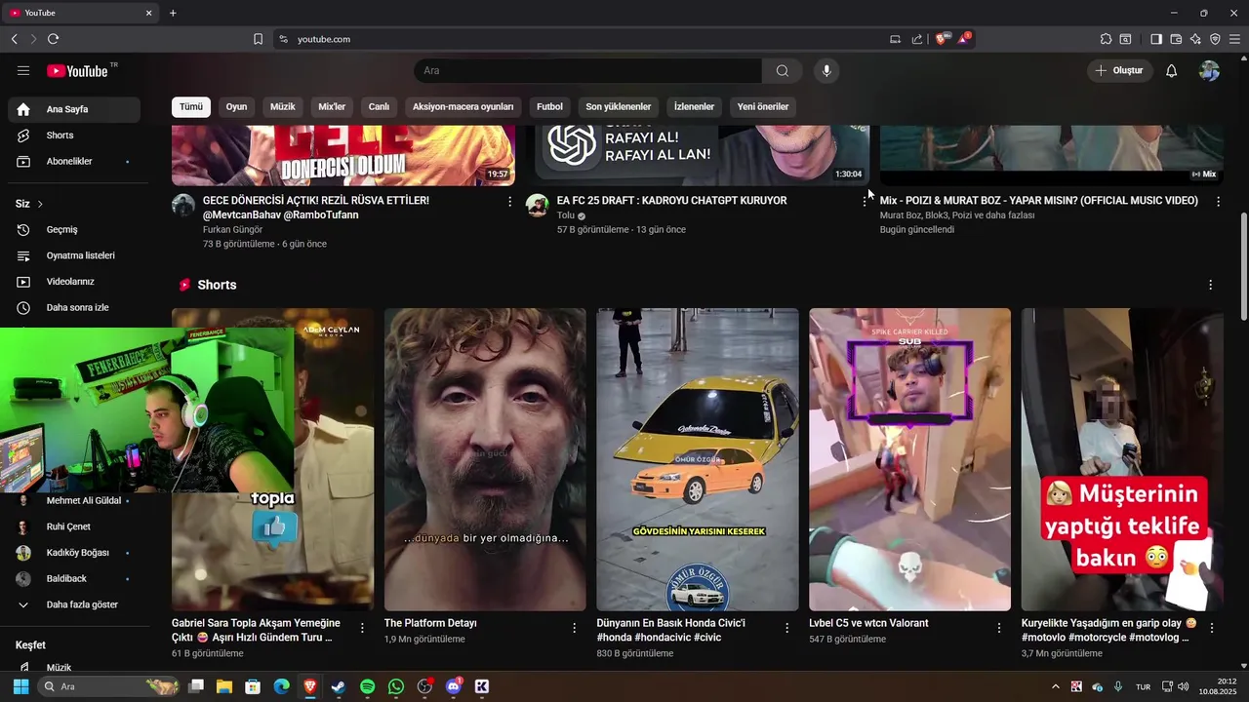Open more options for Mix POIZI & MURAT BOZ
Screen dimensions: 1249x702
point(1218,201)
